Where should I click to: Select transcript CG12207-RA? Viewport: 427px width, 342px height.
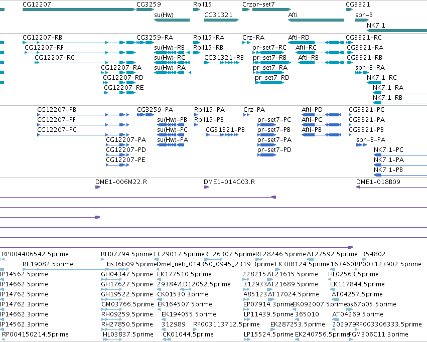[121, 68]
